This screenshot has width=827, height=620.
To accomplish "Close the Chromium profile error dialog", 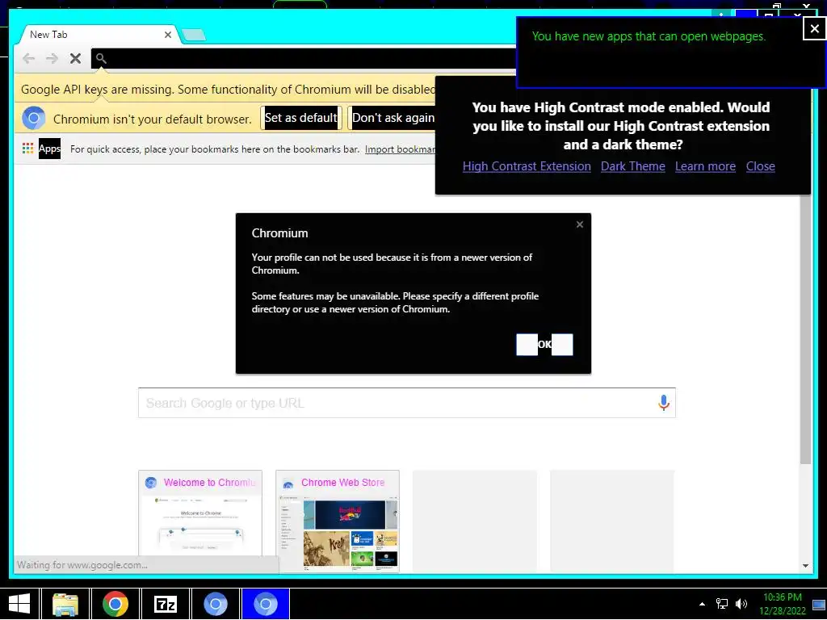I will (x=580, y=224).
